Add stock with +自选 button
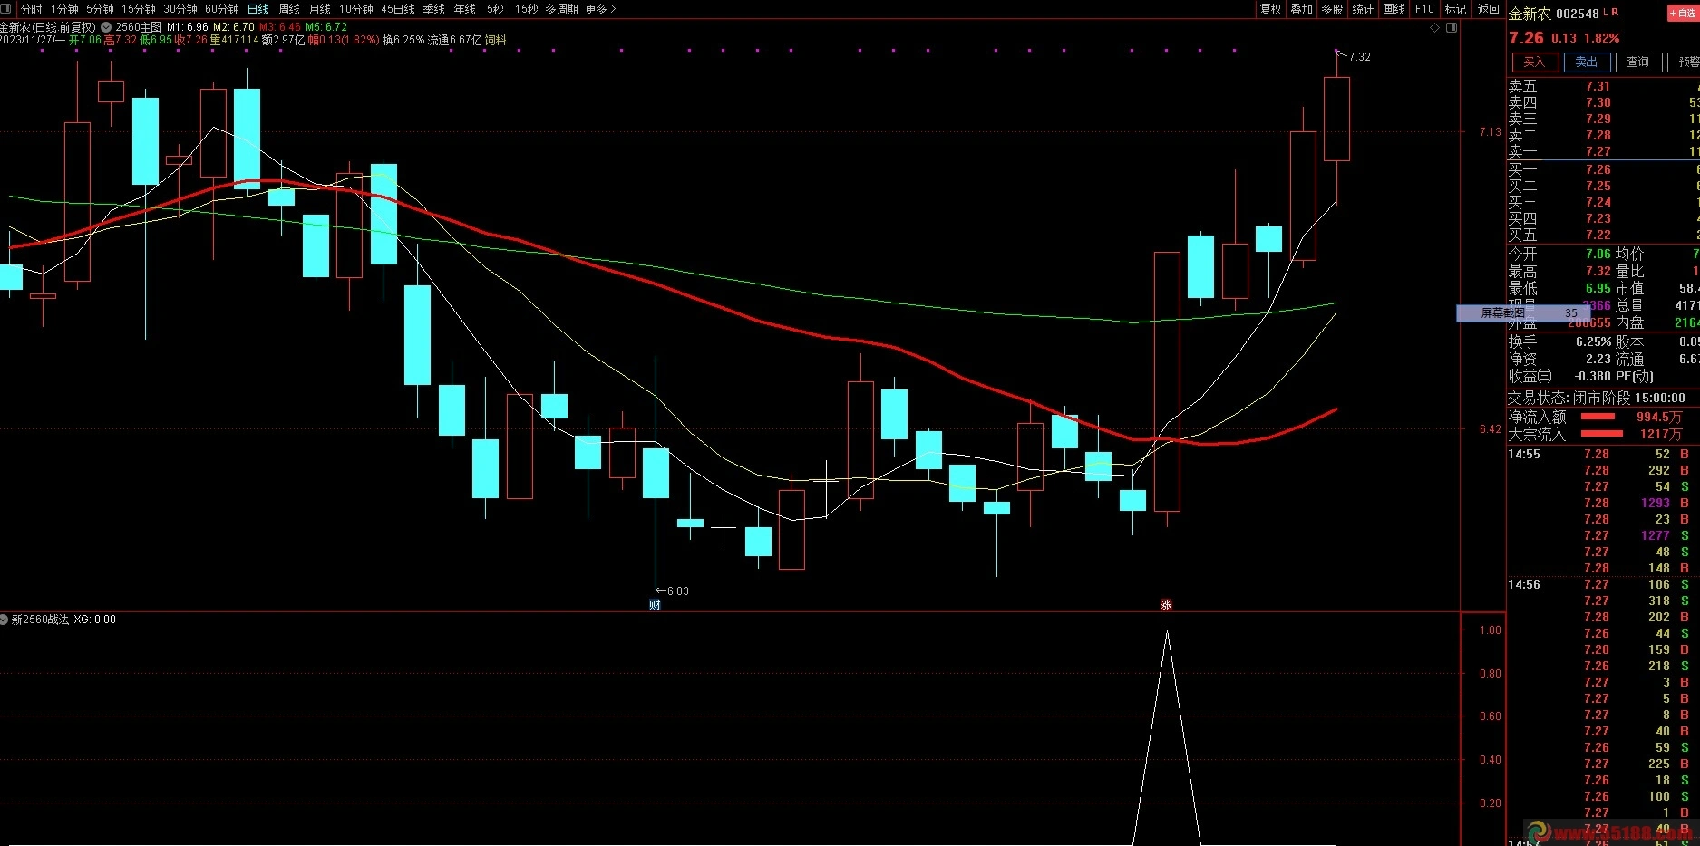Image resolution: width=1700 pixels, height=846 pixels. 1682,14
